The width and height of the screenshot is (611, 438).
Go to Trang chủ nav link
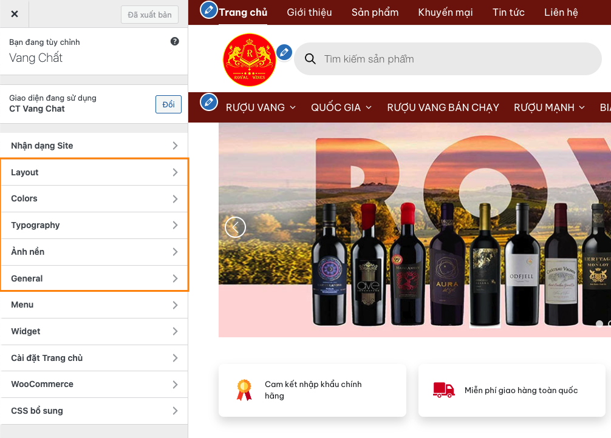243,13
